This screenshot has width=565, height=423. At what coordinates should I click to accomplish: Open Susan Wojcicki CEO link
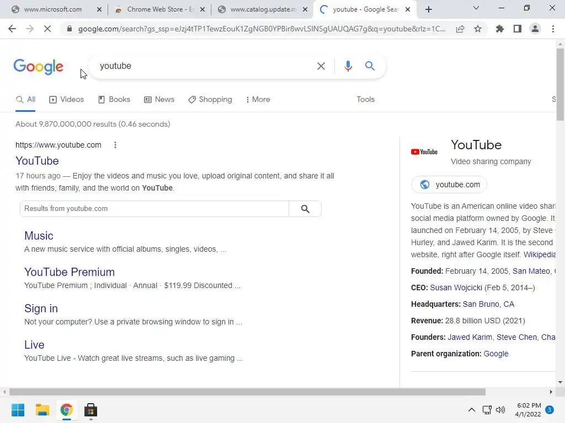[x=456, y=288]
